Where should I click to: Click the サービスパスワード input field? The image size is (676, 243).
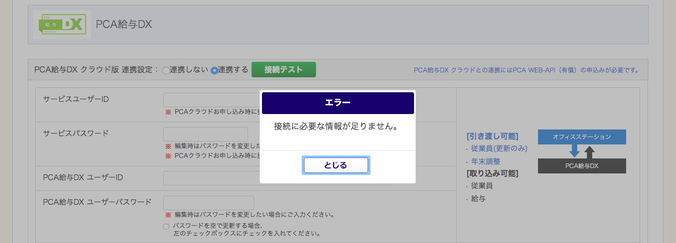point(205,134)
